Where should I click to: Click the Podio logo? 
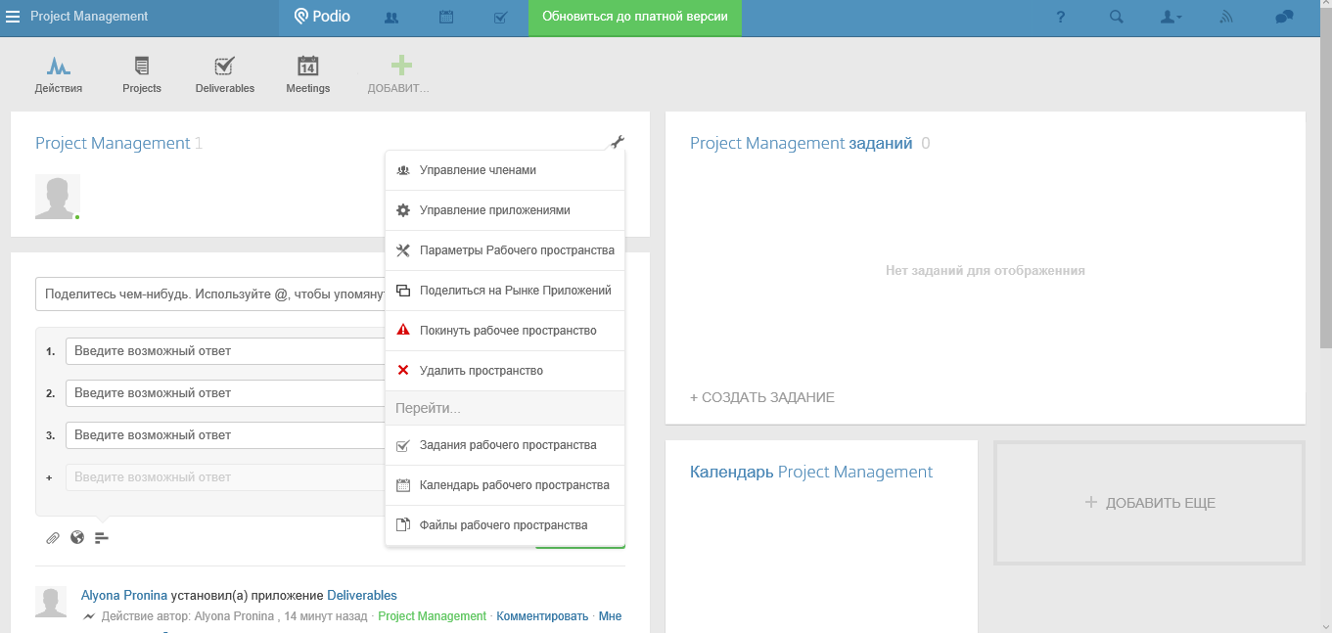click(x=323, y=17)
